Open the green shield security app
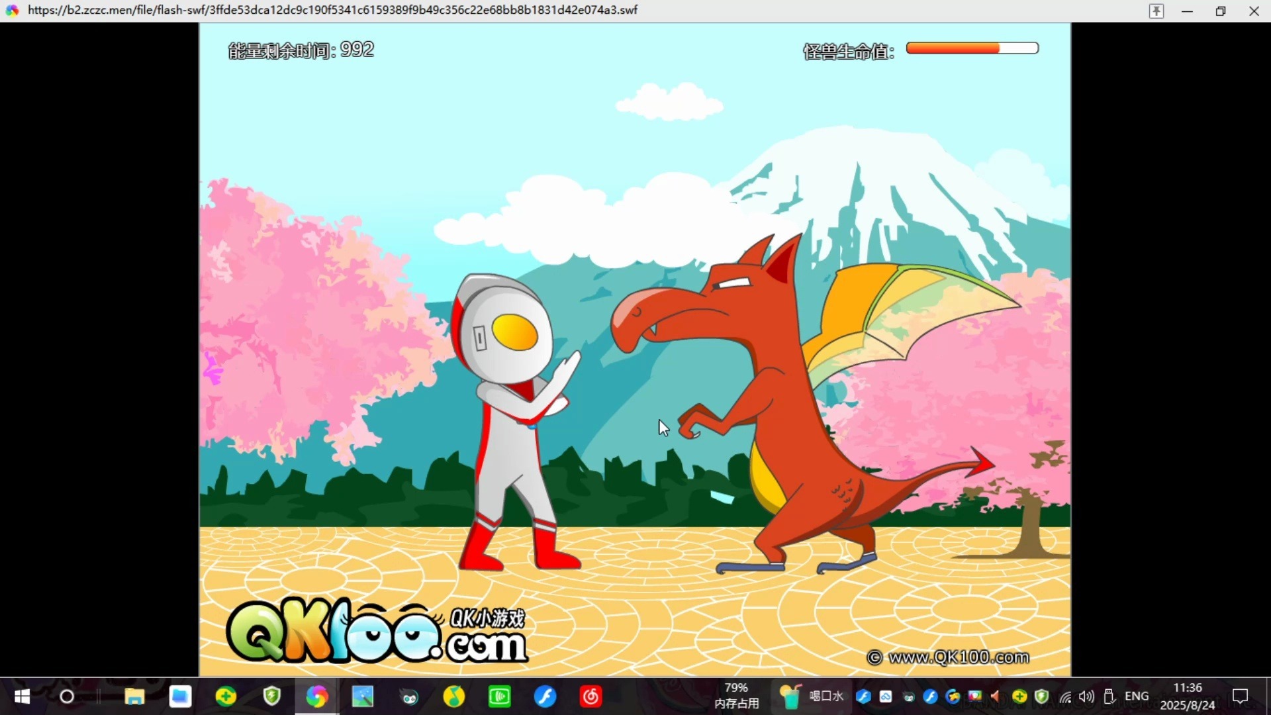The width and height of the screenshot is (1271, 715). [271, 696]
